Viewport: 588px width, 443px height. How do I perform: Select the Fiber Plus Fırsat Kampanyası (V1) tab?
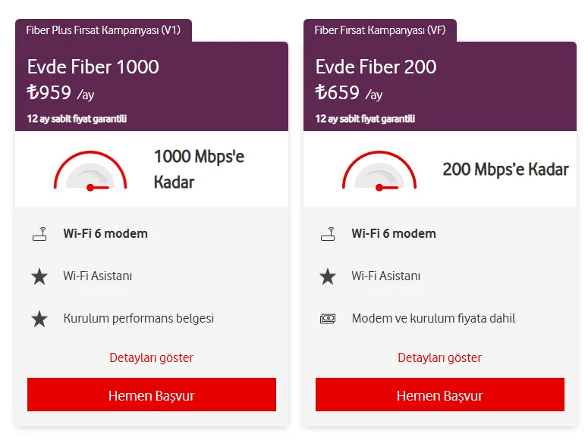tap(103, 30)
